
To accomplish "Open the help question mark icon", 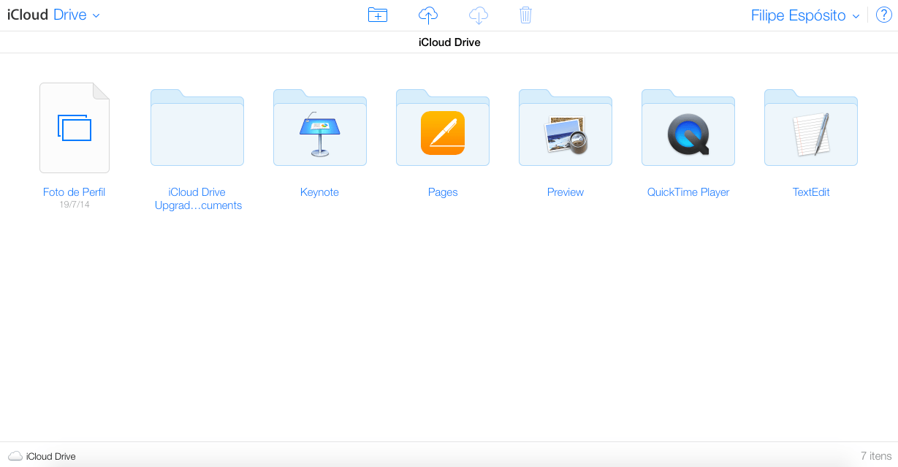I will pos(883,15).
